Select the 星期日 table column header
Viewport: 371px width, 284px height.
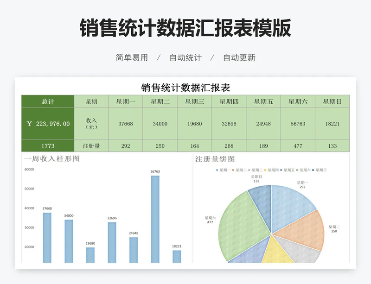[x=333, y=101]
